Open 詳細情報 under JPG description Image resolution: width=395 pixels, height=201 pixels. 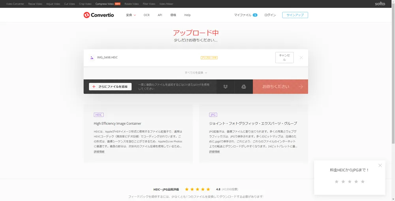(214, 152)
